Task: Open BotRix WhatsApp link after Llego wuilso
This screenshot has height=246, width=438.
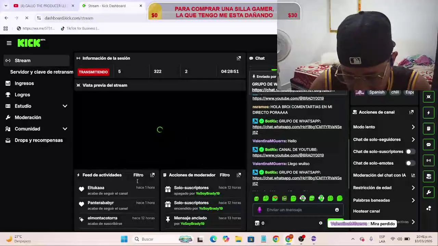Action: pos(297,181)
